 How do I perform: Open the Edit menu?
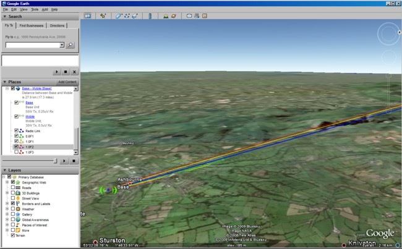point(14,9)
